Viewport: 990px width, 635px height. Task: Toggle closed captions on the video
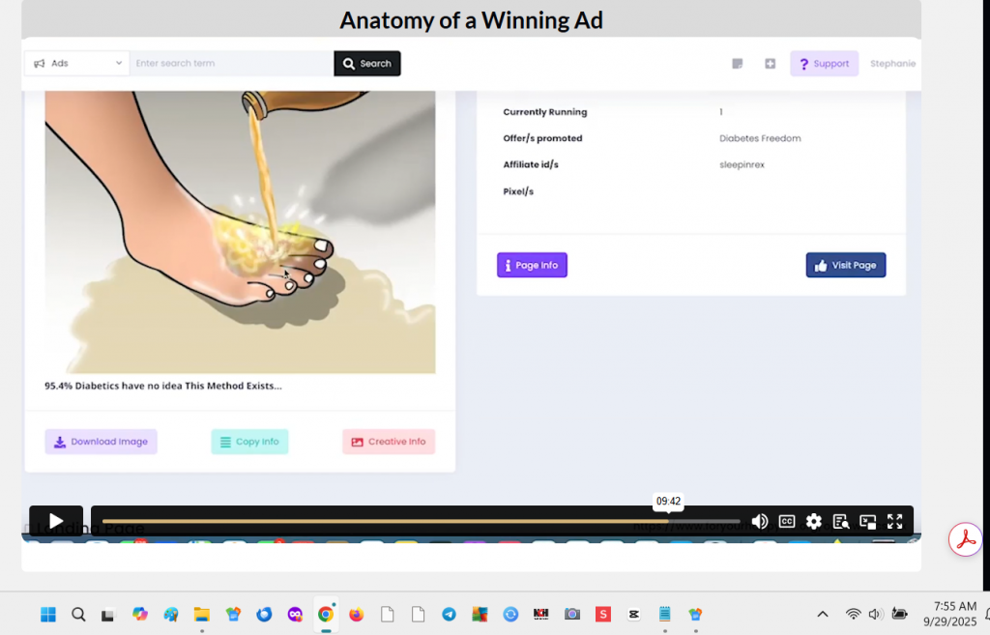[787, 522]
